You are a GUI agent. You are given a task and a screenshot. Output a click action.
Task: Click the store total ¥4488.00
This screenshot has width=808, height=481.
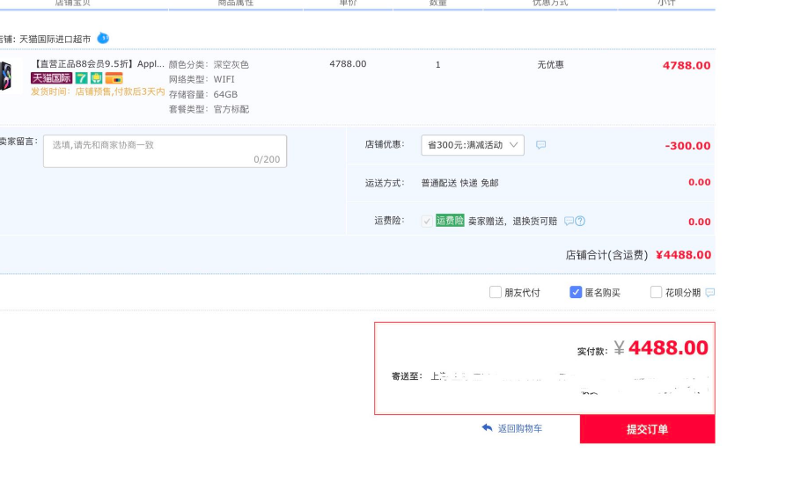coord(683,255)
